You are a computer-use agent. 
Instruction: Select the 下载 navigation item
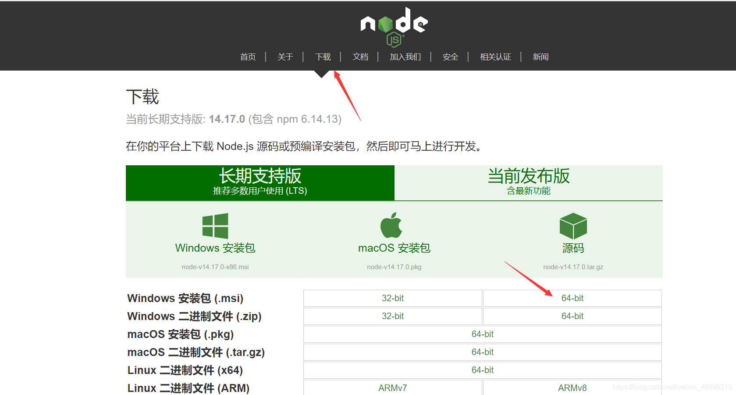click(323, 57)
